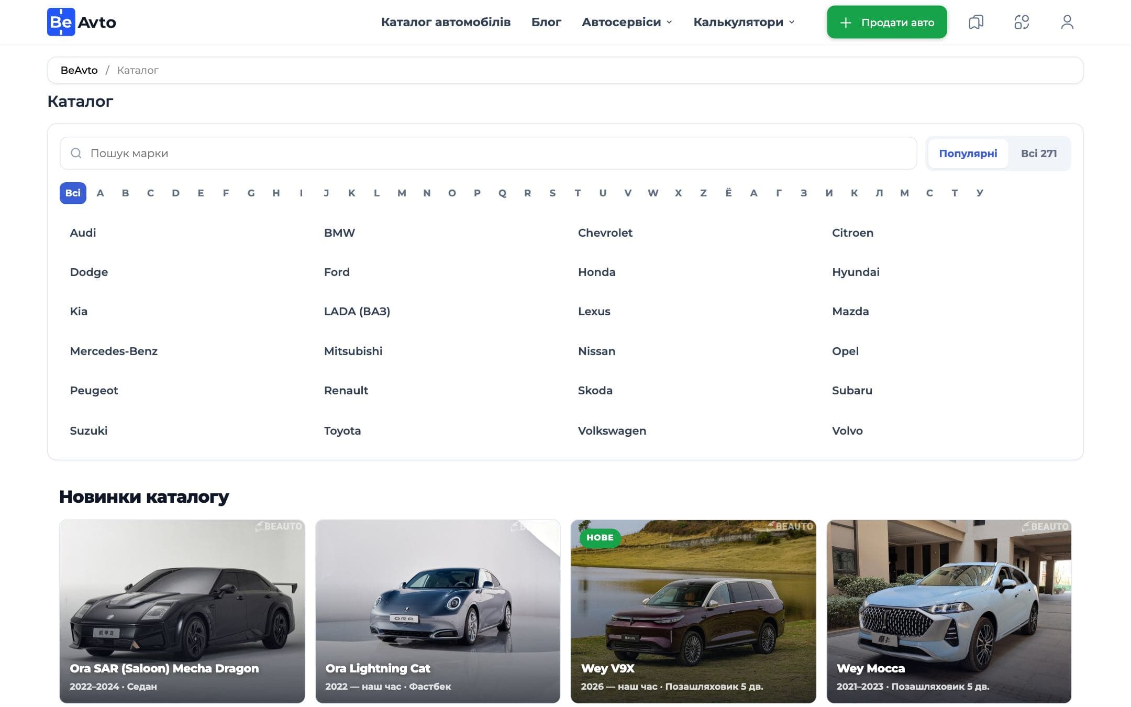Open the Toyota brand link
Viewport: 1131px width, 707px height.
coord(342,431)
